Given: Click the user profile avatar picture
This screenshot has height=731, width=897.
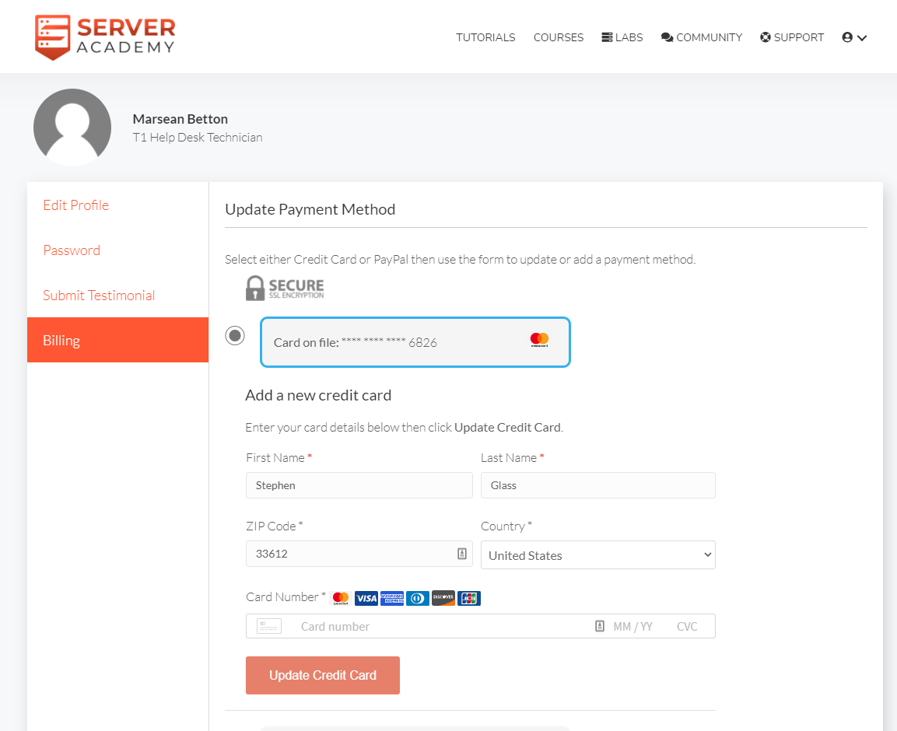Looking at the screenshot, I should (72, 128).
